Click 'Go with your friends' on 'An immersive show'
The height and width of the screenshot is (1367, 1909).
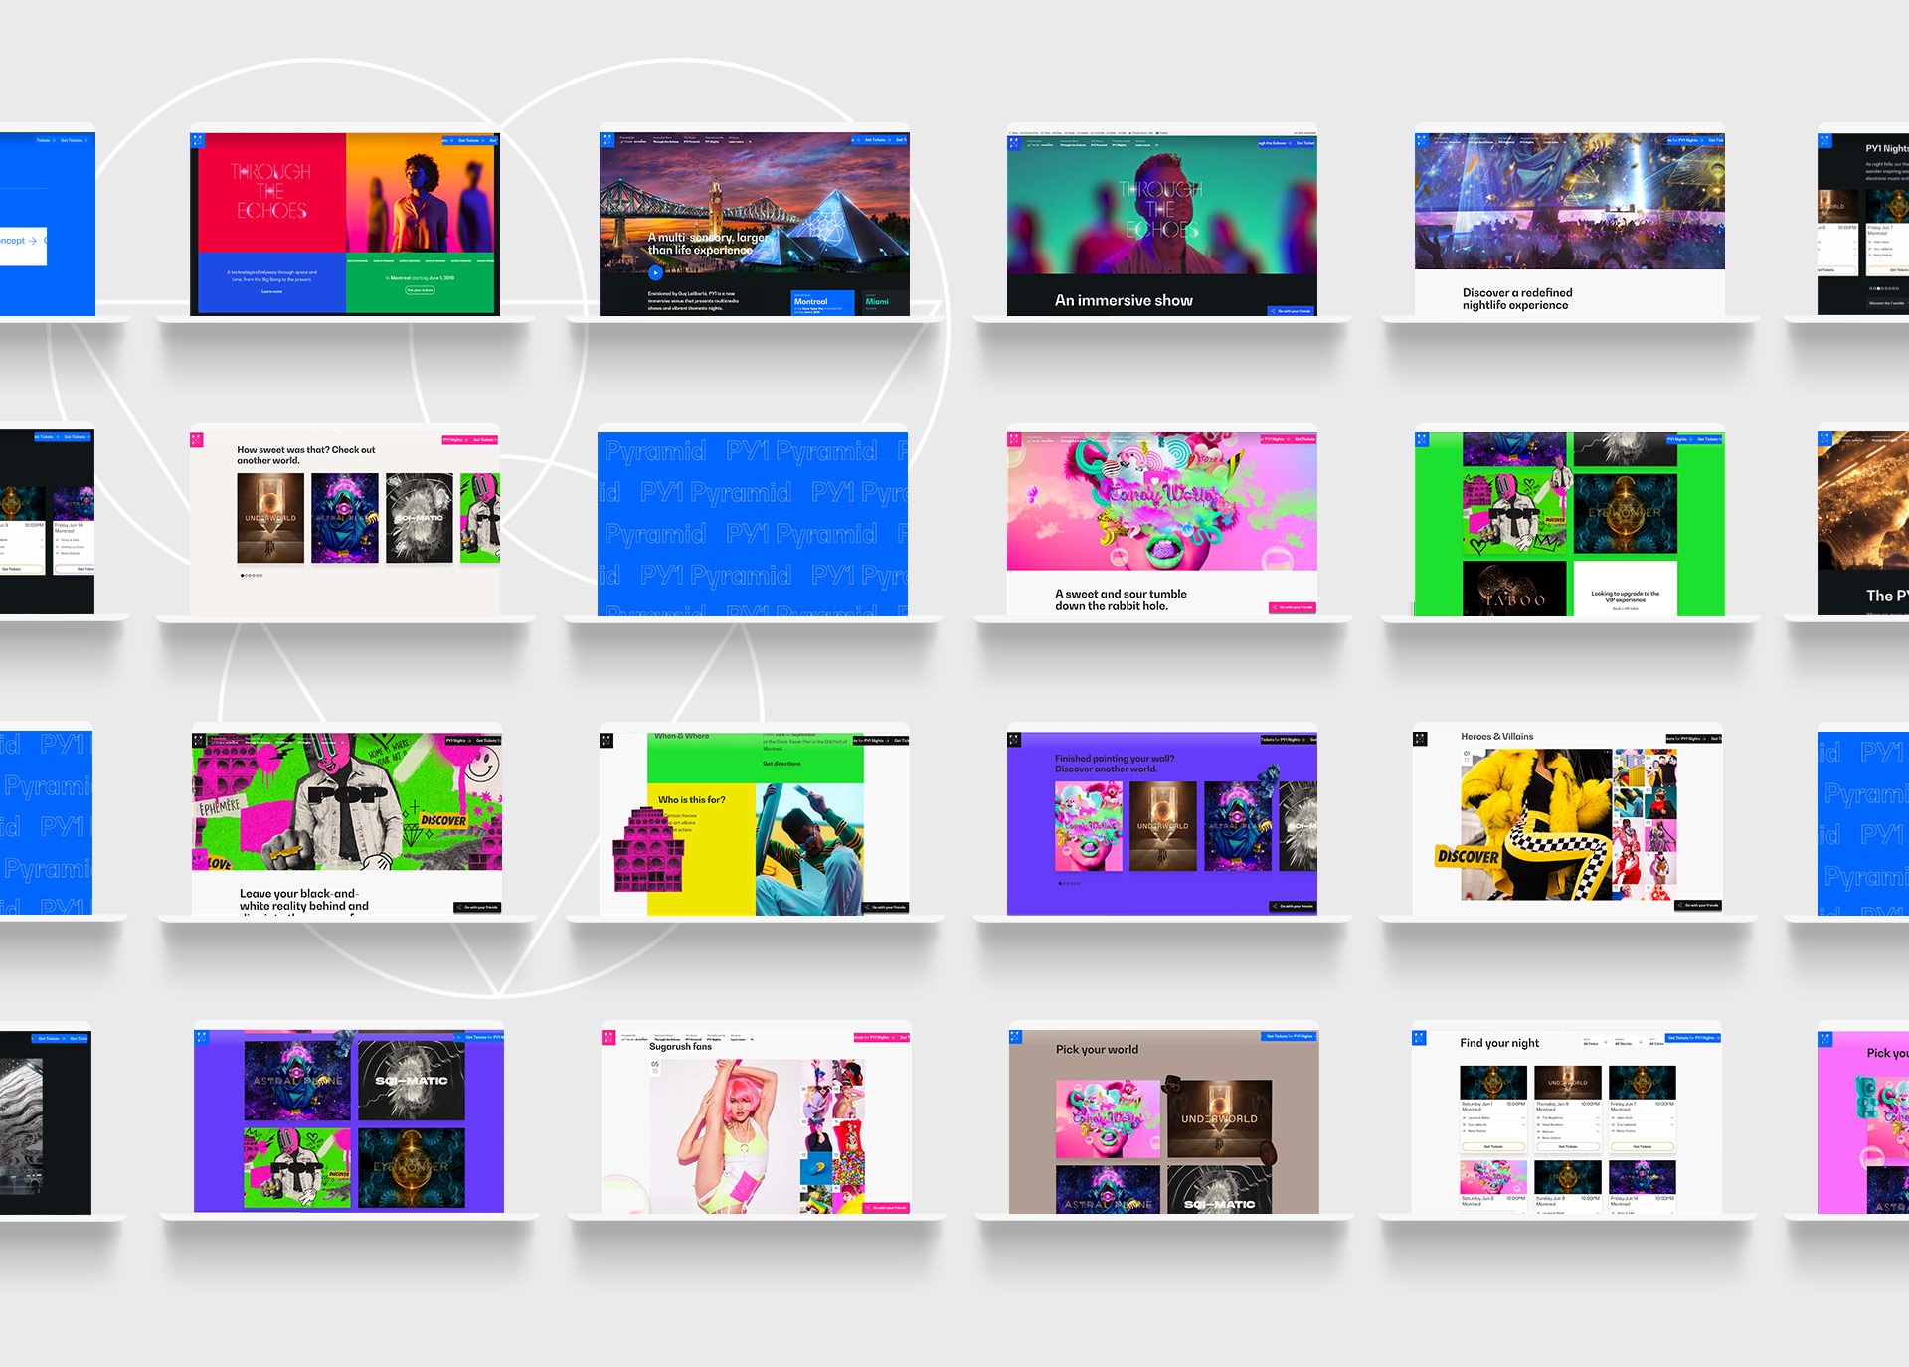click(1292, 311)
